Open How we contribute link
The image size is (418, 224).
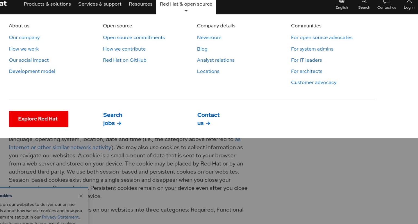(x=124, y=49)
